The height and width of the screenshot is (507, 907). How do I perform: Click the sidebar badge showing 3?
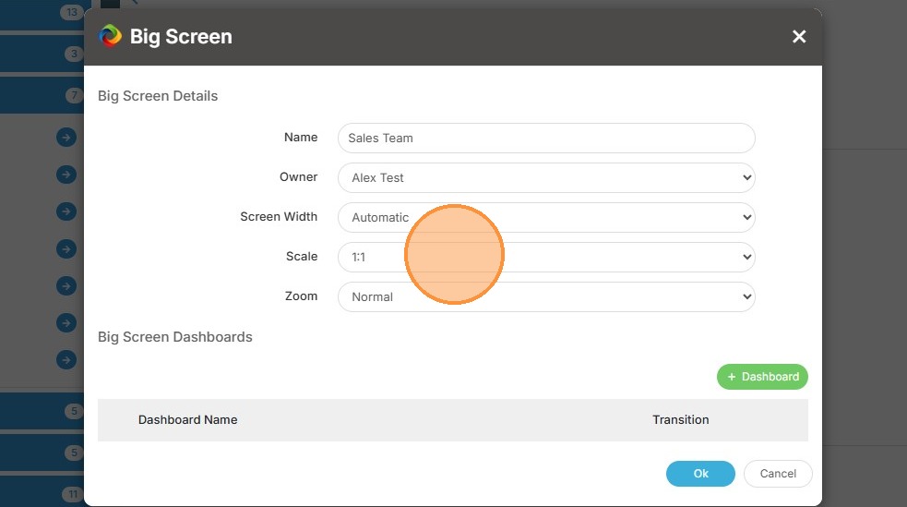pos(74,54)
